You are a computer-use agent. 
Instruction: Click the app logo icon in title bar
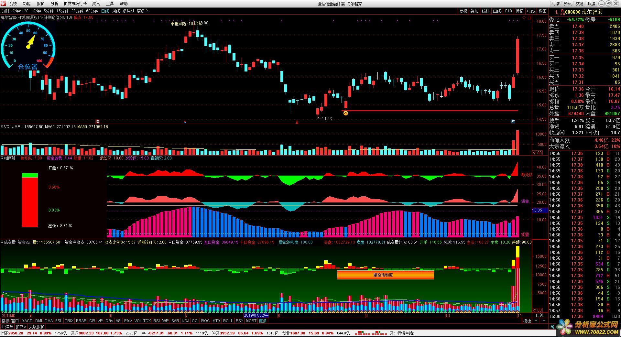click(x=3, y=3)
